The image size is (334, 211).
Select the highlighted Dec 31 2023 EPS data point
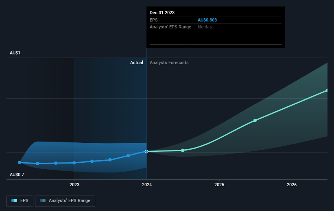pyautogui.click(x=146, y=151)
